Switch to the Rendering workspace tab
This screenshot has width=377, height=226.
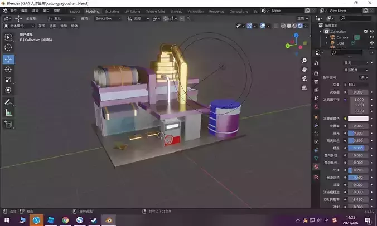click(216, 11)
